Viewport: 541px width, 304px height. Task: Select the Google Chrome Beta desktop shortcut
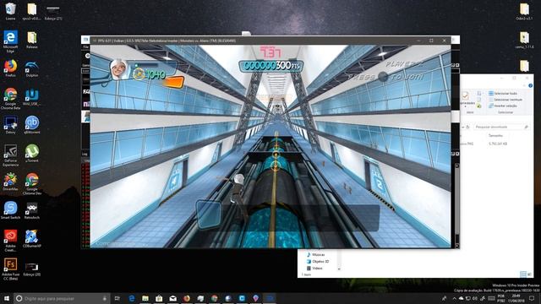point(10,99)
